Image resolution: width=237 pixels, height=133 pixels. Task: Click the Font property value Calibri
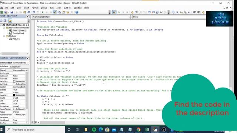19,92
